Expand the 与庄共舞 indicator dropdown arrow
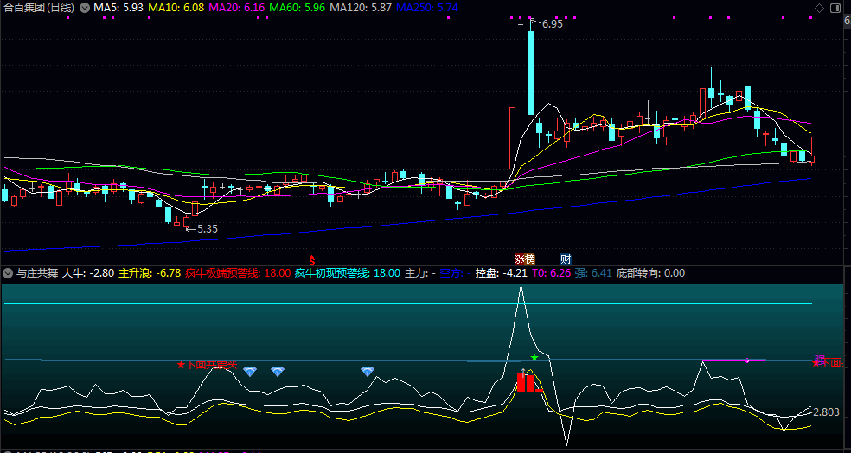This screenshot has width=851, height=453. tap(8, 273)
